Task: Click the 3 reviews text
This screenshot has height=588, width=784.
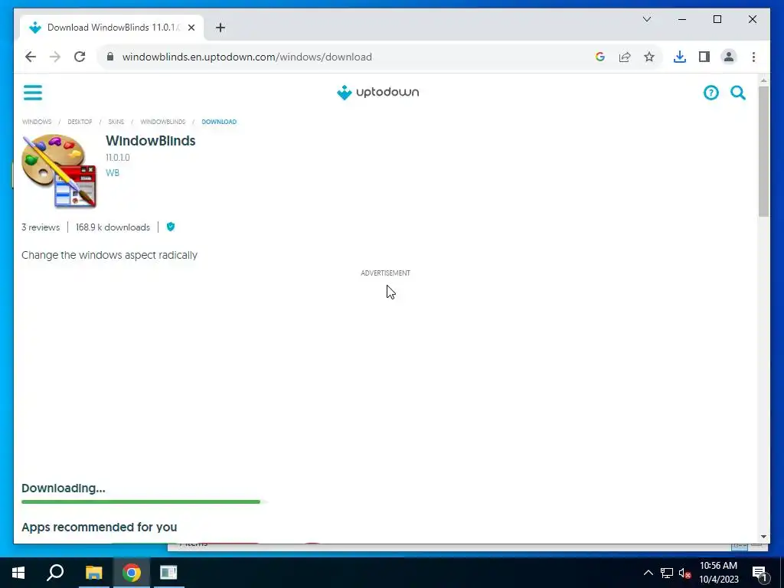Action: point(41,227)
